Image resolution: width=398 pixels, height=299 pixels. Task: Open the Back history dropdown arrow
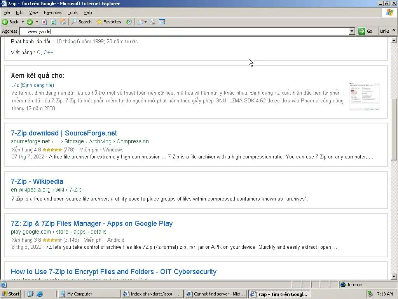23,22
